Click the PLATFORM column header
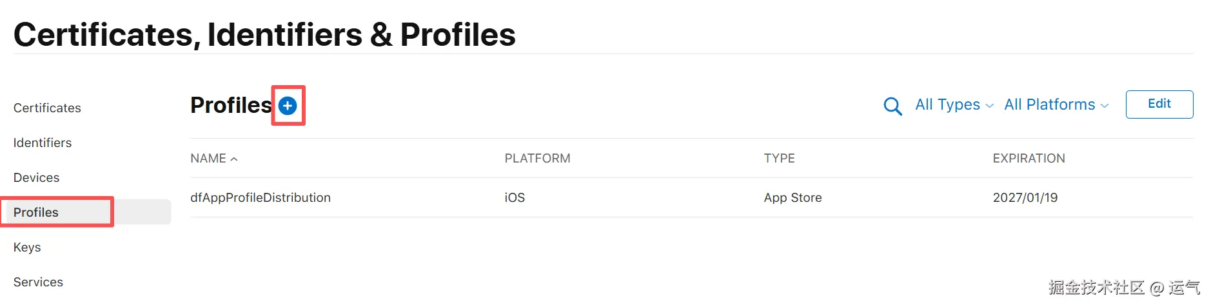The width and height of the screenshot is (1211, 307). pos(537,158)
